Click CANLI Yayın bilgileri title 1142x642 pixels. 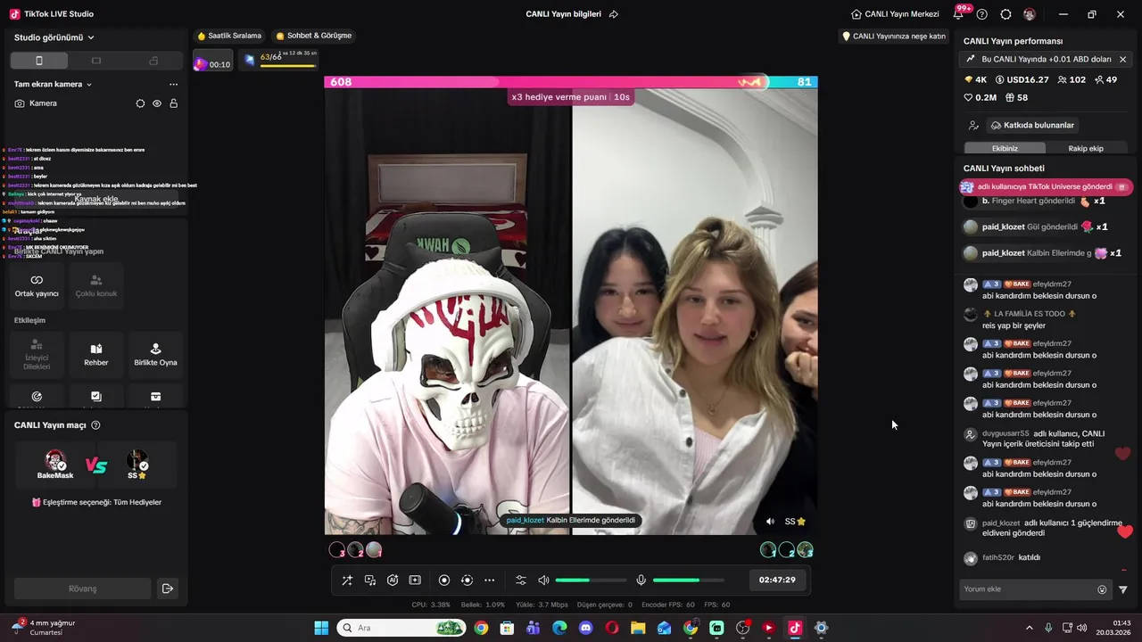pyautogui.click(x=563, y=14)
